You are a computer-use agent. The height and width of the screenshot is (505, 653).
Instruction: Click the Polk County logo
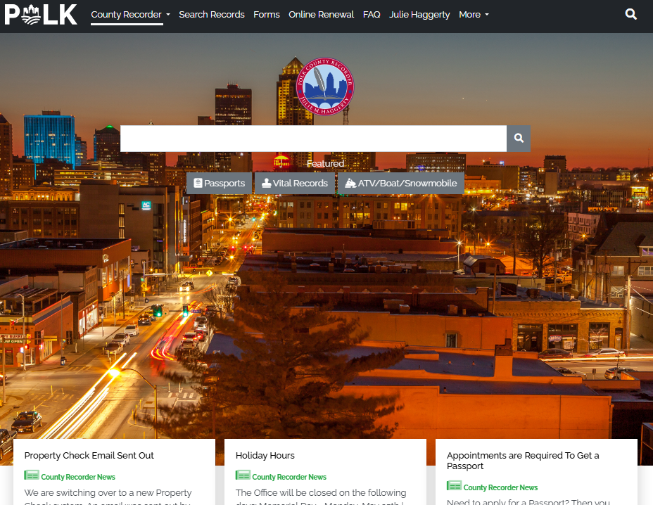[41, 14]
